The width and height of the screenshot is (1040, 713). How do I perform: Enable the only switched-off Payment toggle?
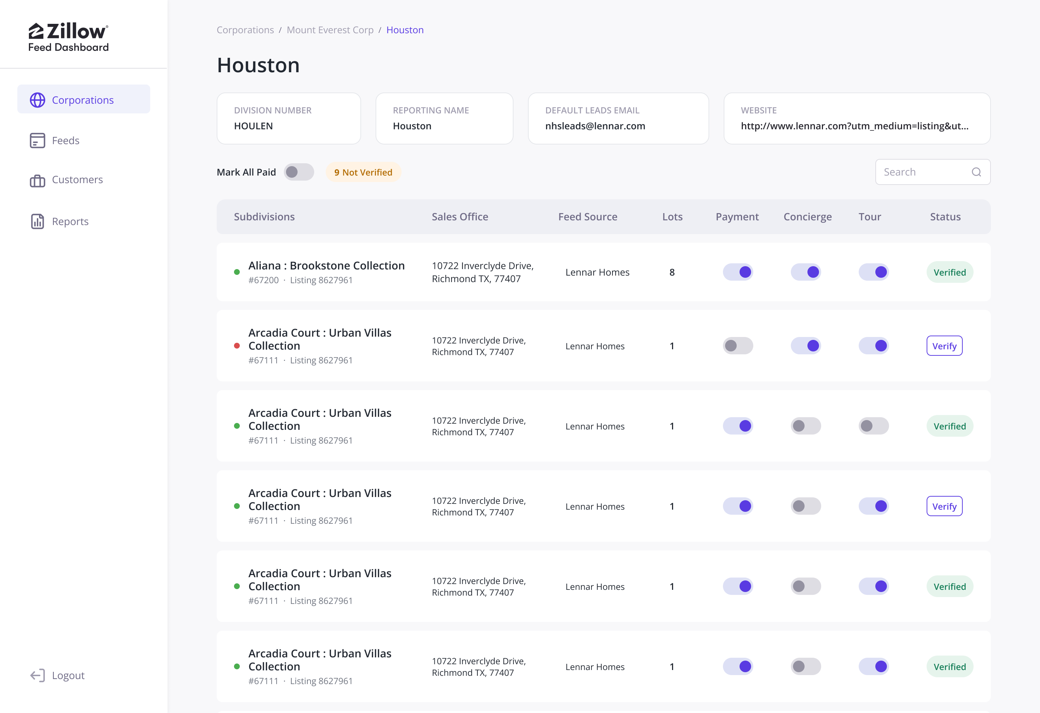(738, 346)
